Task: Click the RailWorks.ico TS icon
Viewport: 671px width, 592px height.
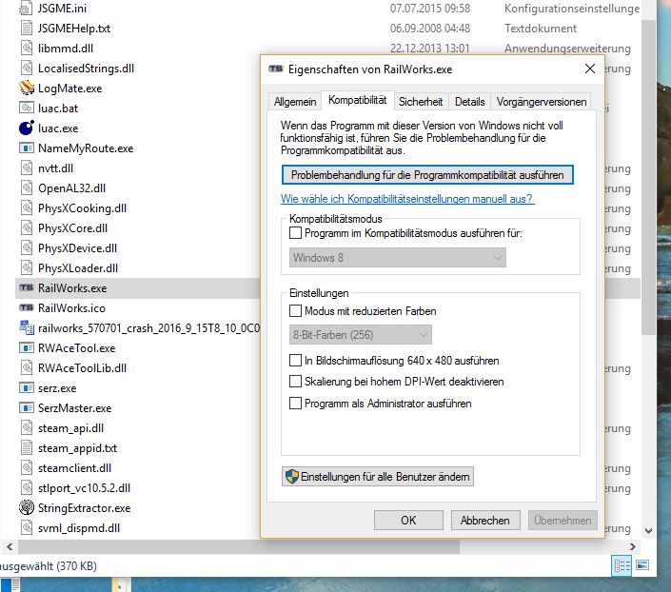Action: click(26, 307)
